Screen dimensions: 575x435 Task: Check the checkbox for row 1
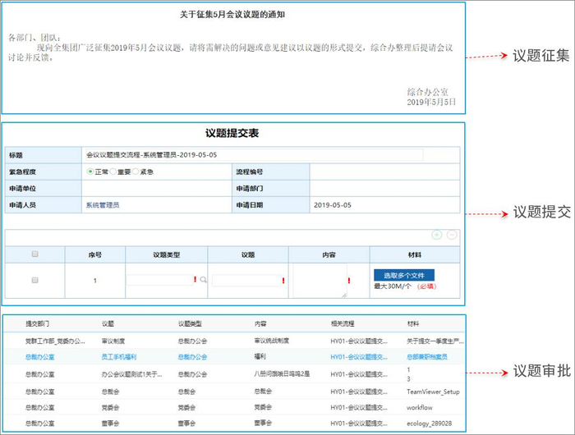click(34, 280)
